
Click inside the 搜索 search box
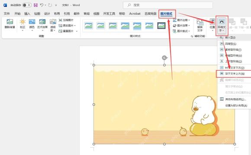[x=168, y=5]
